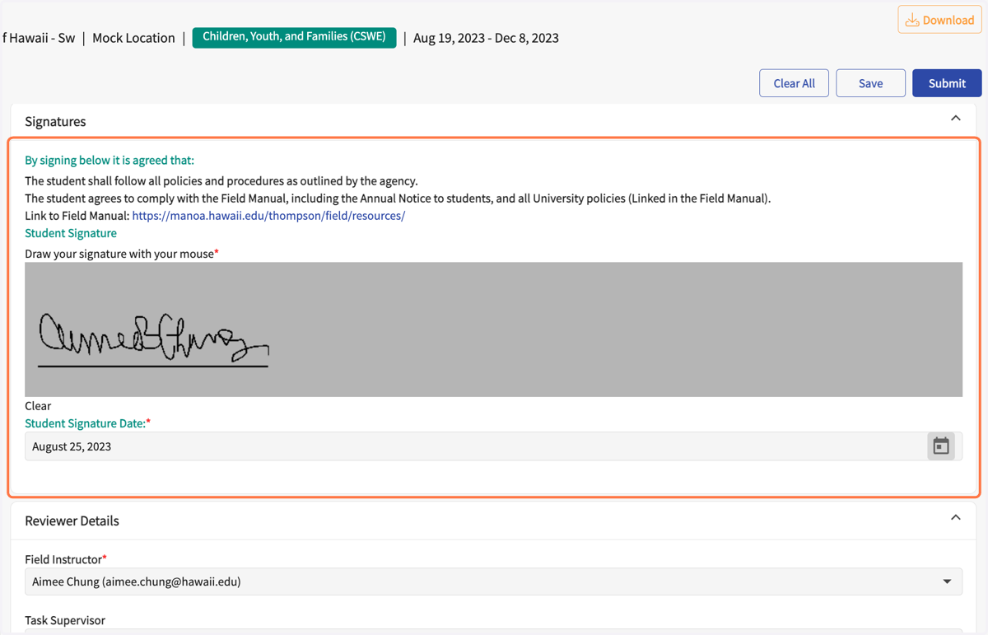Open the Field Manual resources link
Screen dimensions: 988x635
[x=268, y=216]
